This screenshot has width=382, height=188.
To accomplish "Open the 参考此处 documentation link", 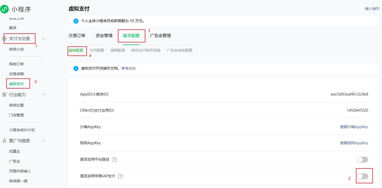I will coord(129,68).
